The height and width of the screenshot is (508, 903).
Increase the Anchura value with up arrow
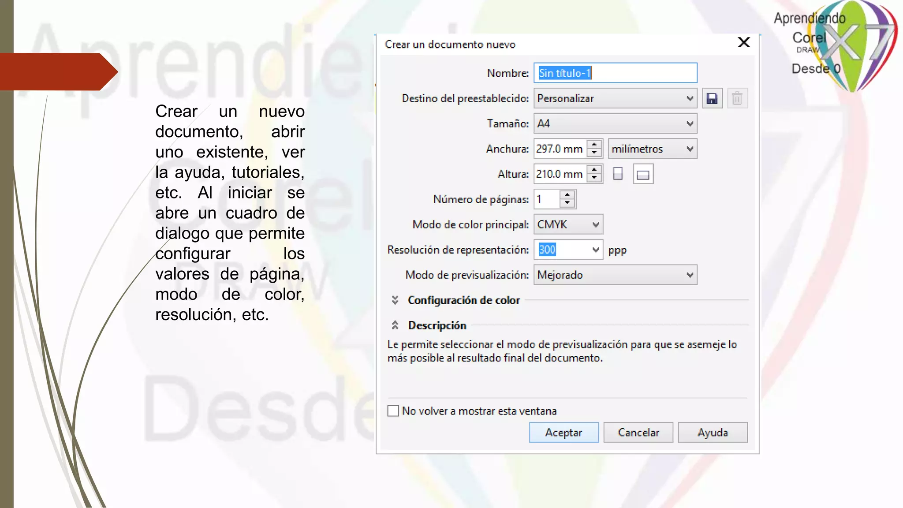pos(594,144)
